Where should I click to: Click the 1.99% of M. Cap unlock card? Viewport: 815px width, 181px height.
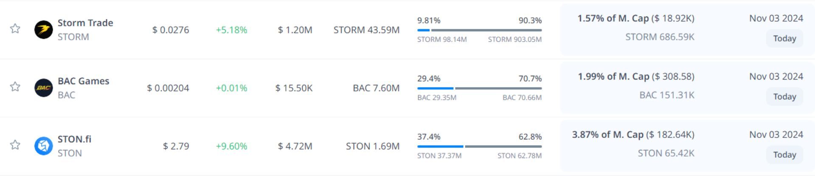click(636, 87)
